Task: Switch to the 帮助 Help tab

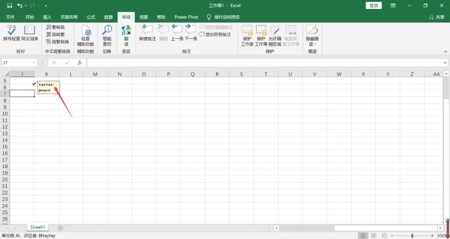Action: pyautogui.click(x=161, y=17)
